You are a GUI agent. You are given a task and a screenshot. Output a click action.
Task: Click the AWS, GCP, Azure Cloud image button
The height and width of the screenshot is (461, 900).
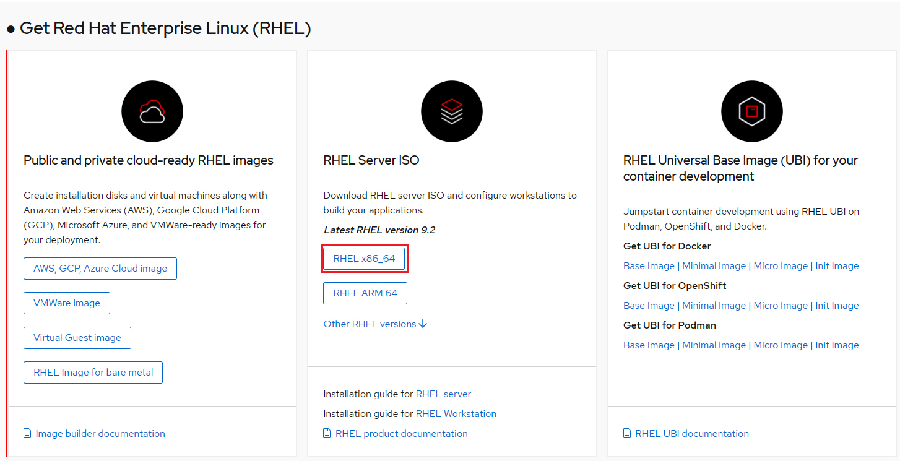100,268
